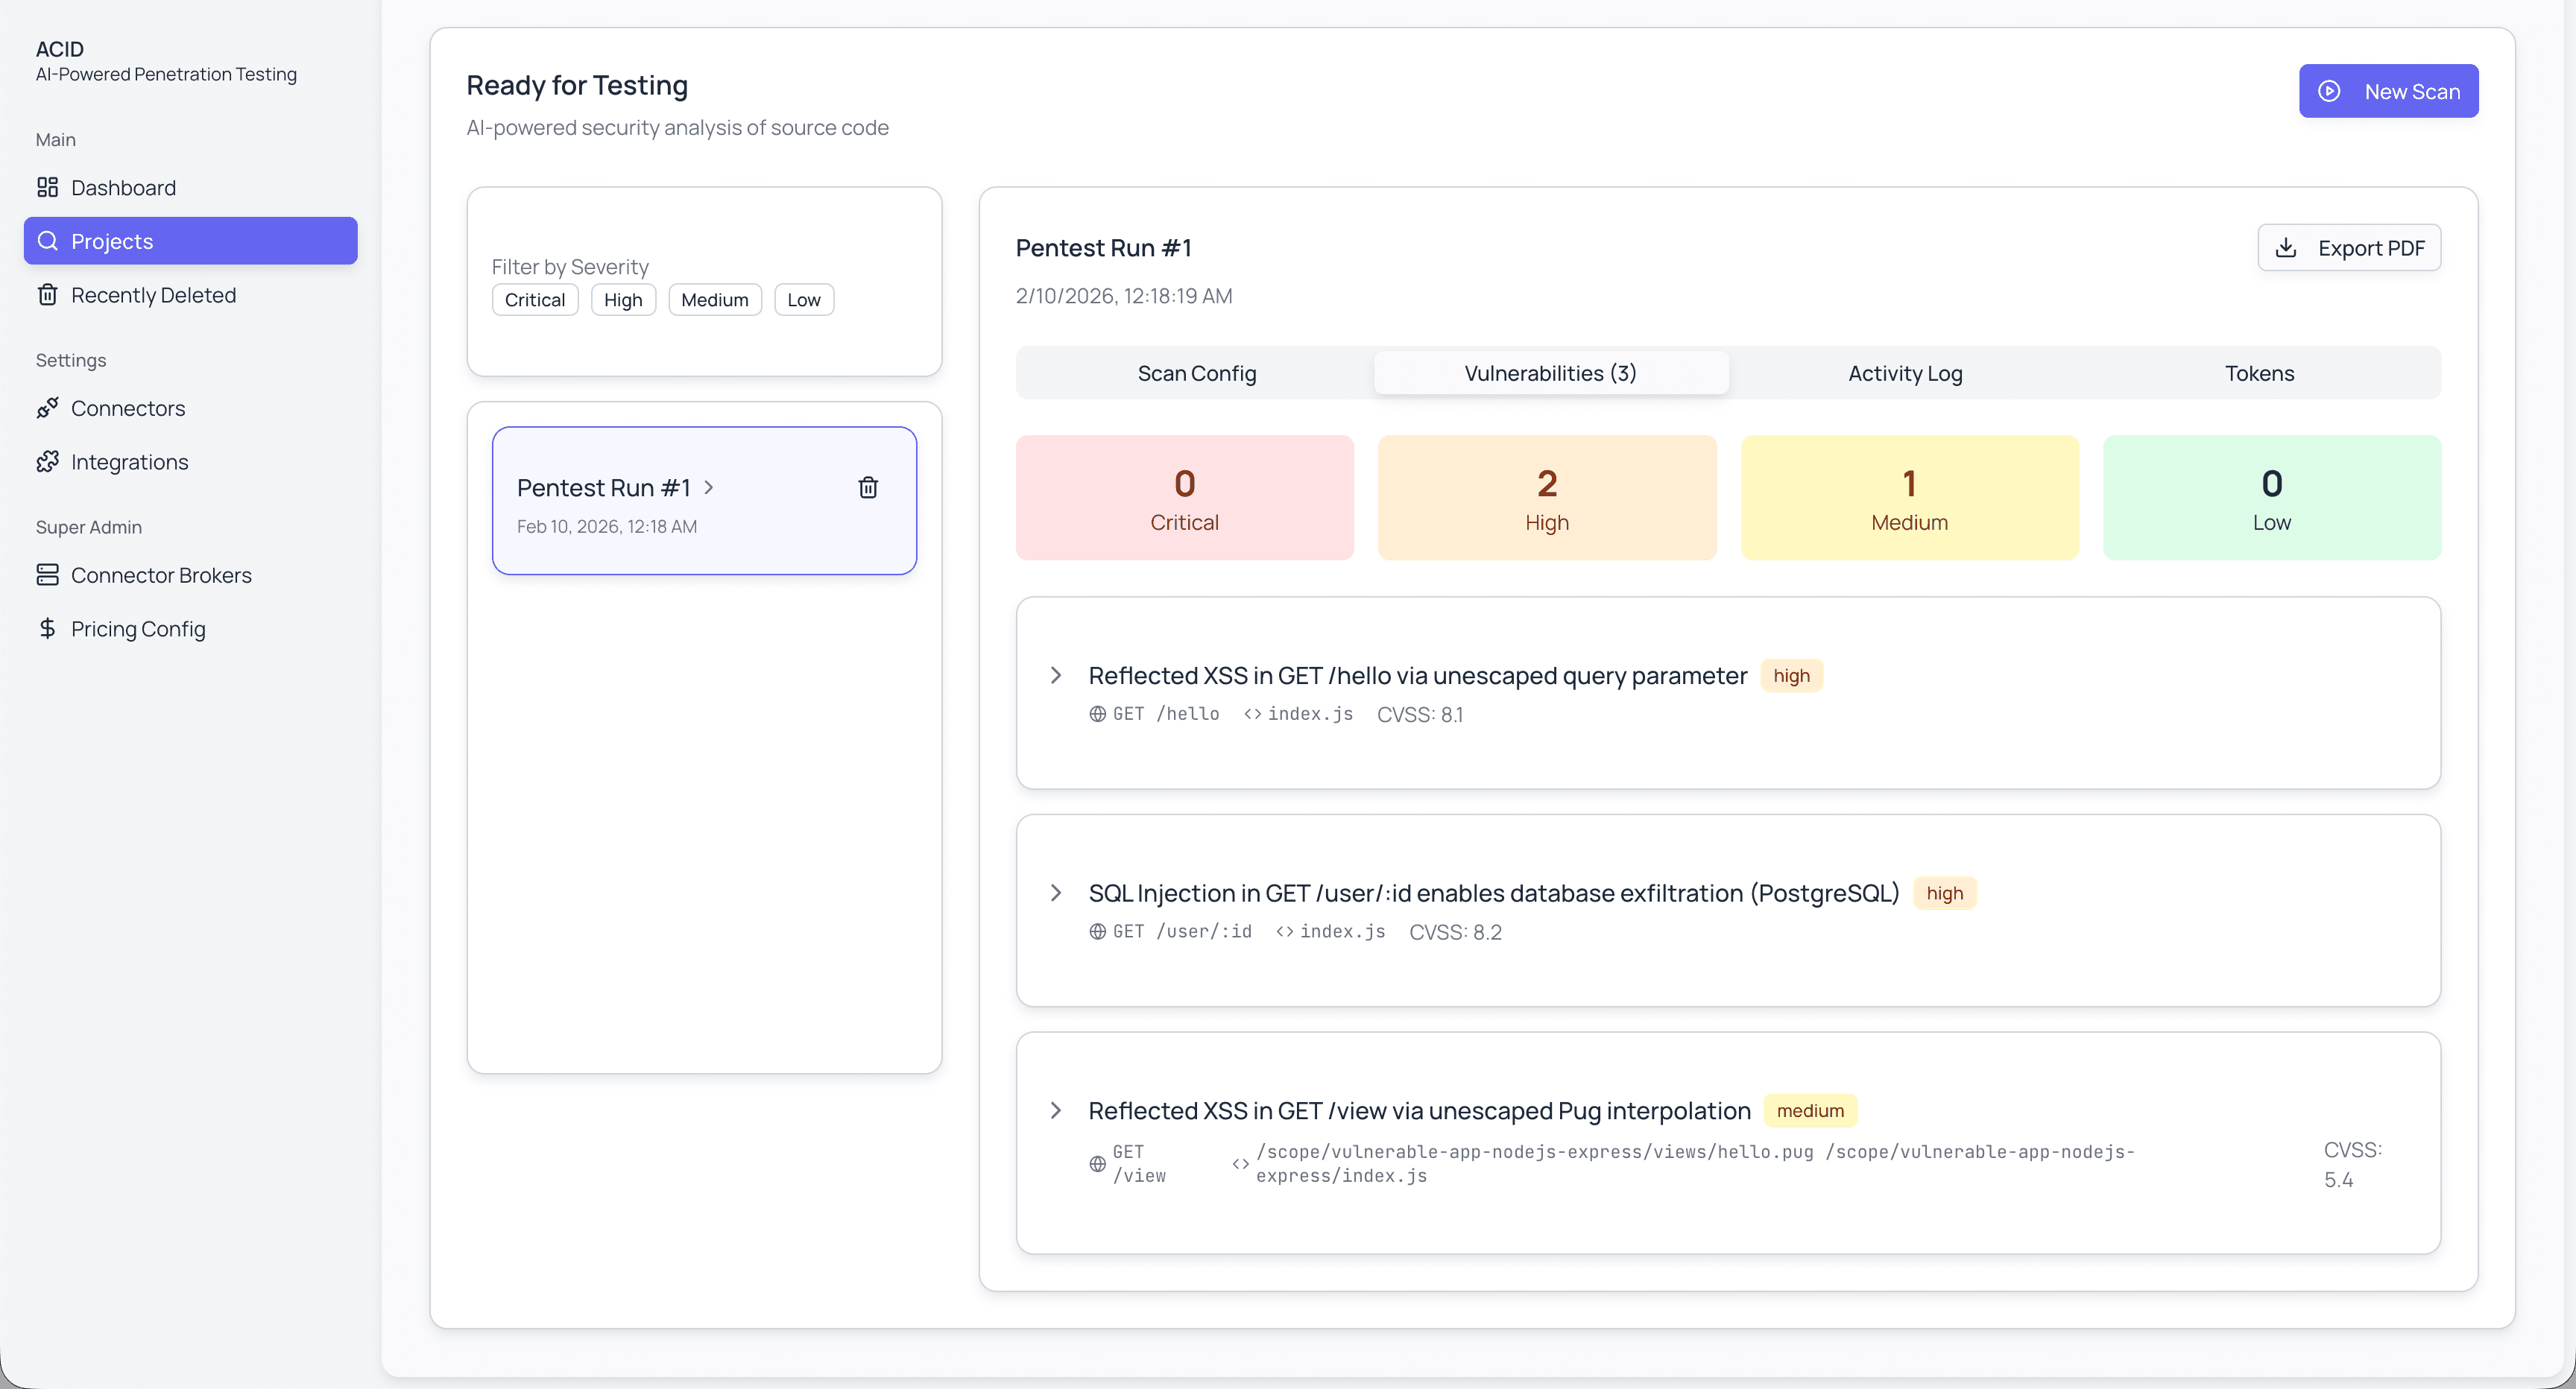The image size is (2576, 1389).
Task: Click the download icon in Export PDF
Action: [x=2286, y=247]
